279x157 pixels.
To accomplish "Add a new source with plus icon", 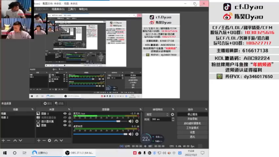I will pos(39,141).
